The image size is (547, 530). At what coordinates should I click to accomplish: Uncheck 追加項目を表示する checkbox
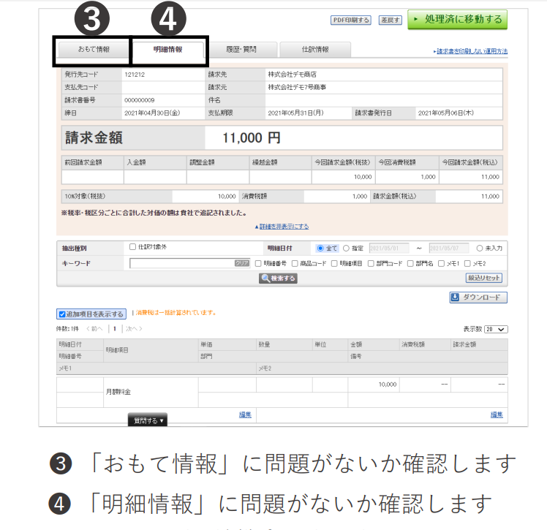tap(62, 314)
